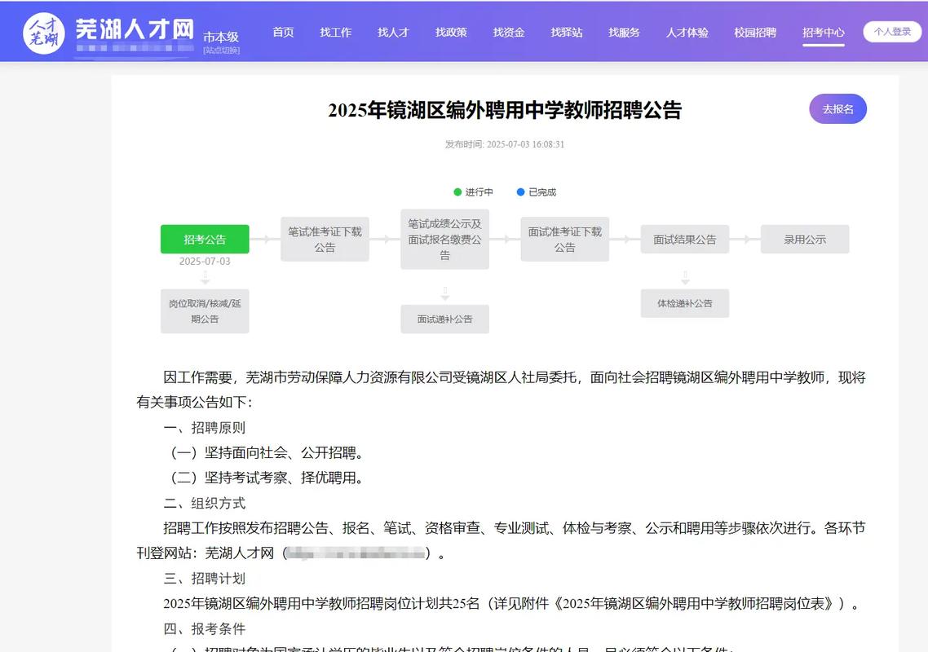This screenshot has width=928, height=652.
Task: Open 面试递补公告 stage node
Action: click(444, 319)
